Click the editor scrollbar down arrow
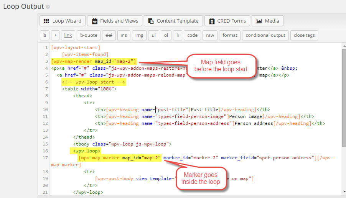This screenshot has height=198, width=346. pyautogui.click(x=344, y=191)
